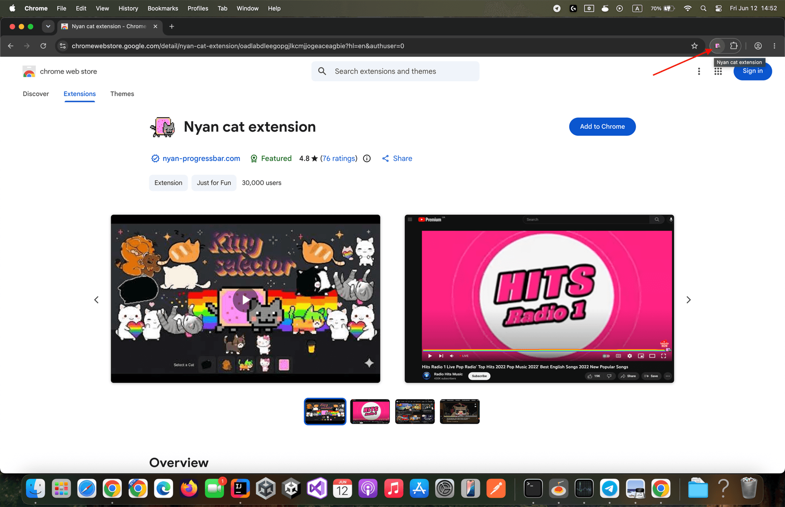This screenshot has width=785, height=507.
Task: Open Chrome three-dot menu in toolbar
Action: click(x=774, y=46)
